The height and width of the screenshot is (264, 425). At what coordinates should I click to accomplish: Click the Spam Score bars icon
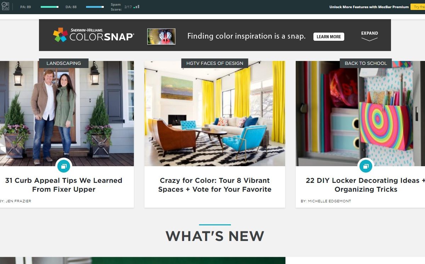[x=136, y=7]
